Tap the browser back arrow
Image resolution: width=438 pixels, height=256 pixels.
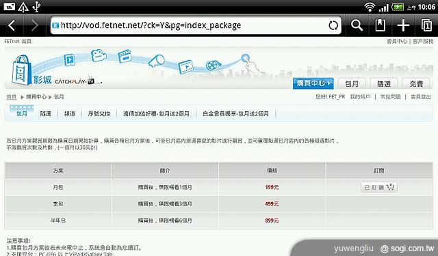[12, 25]
